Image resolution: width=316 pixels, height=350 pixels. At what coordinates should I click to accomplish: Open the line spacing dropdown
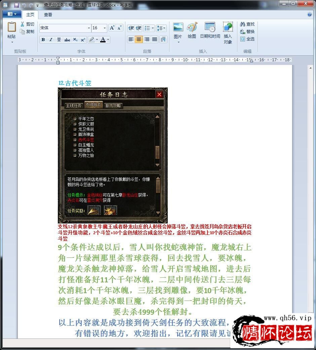click(x=161, y=28)
